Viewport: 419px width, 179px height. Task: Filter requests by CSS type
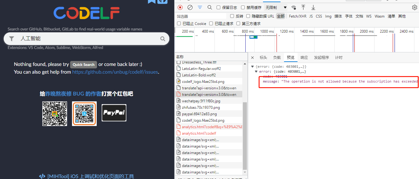tap(319, 16)
